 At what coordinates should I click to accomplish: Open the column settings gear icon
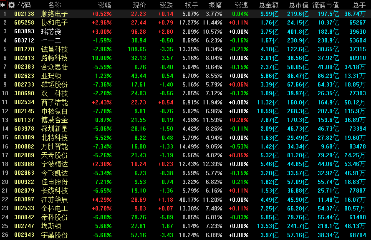tap(11, 5)
